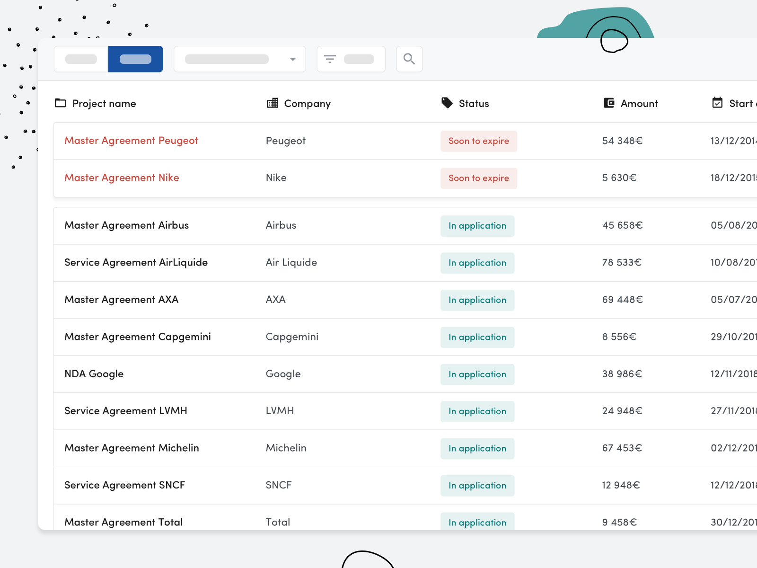Open Master Agreement Nike project
The width and height of the screenshot is (757, 568).
tap(122, 178)
